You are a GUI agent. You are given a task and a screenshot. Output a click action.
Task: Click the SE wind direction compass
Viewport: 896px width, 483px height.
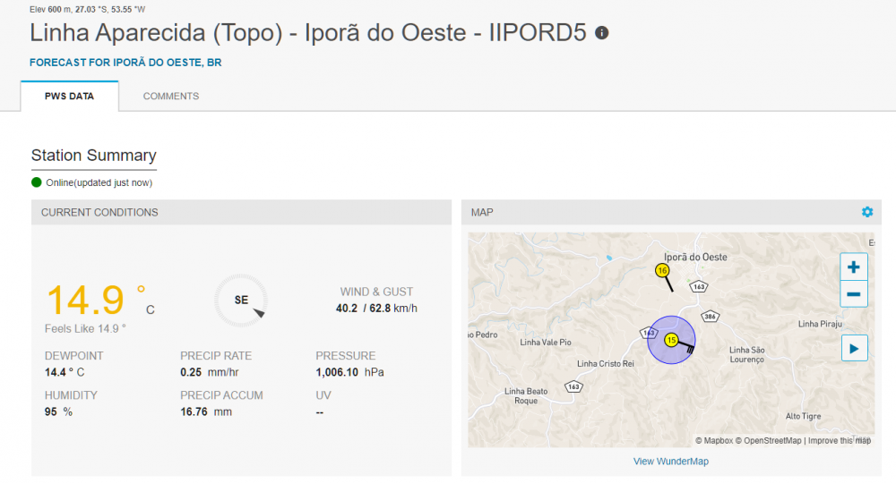tap(241, 301)
